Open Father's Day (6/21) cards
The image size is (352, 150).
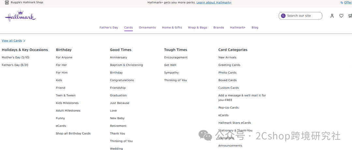click(x=15, y=65)
